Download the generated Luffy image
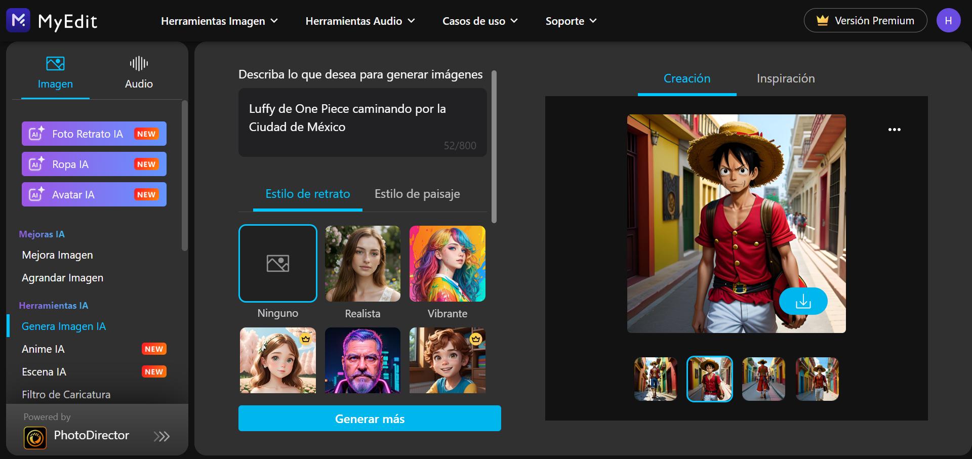 (804, 301)
